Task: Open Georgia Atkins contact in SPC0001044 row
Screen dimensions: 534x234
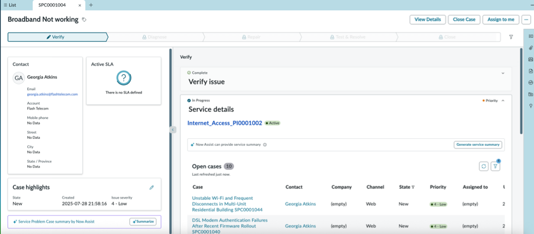Action: pos(300,204)
